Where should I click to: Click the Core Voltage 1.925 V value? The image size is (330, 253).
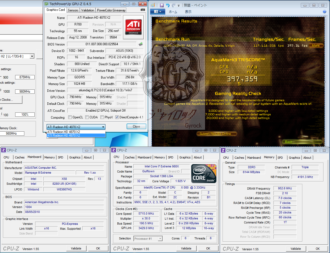(180, 181)
